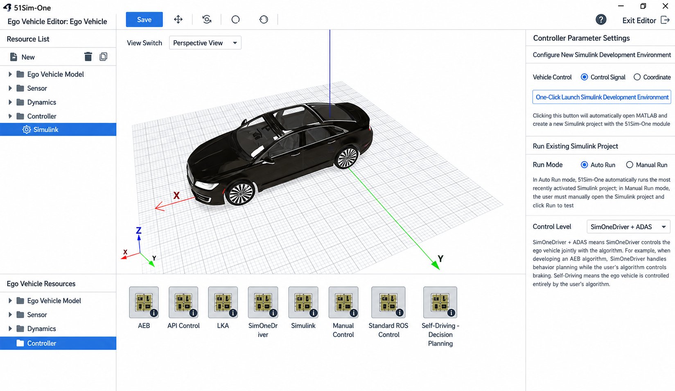This screenshot has width=675, height=391.
Task: Click info badge on LKA
Action: (x=233, y=313)
